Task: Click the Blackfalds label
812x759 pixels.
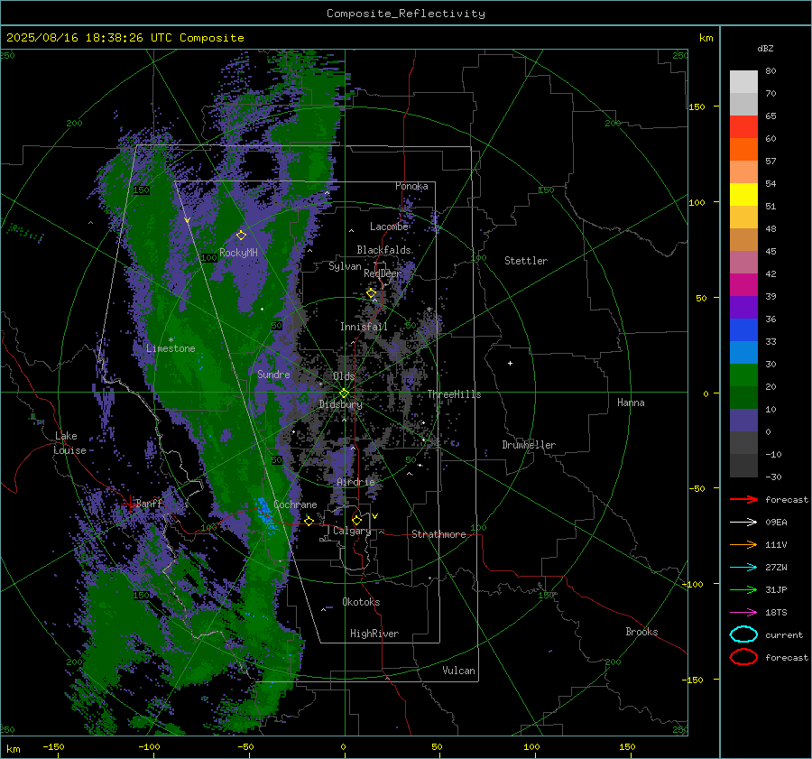Action: tap(383, 250)
